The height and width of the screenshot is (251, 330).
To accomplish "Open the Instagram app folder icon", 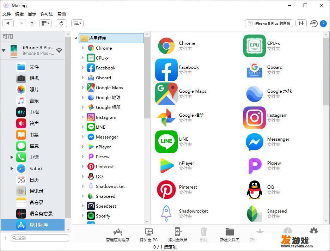I will (255, 118).
